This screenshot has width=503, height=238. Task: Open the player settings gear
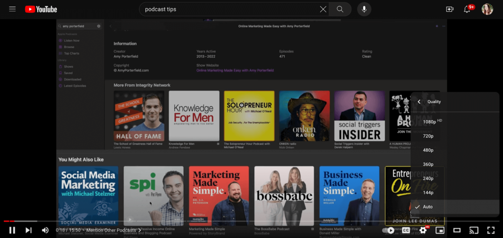pyautogui.click(x=423, y=230)
